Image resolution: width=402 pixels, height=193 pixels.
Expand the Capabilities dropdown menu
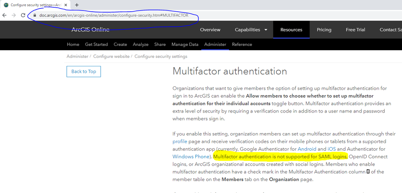tap(251, 30)
